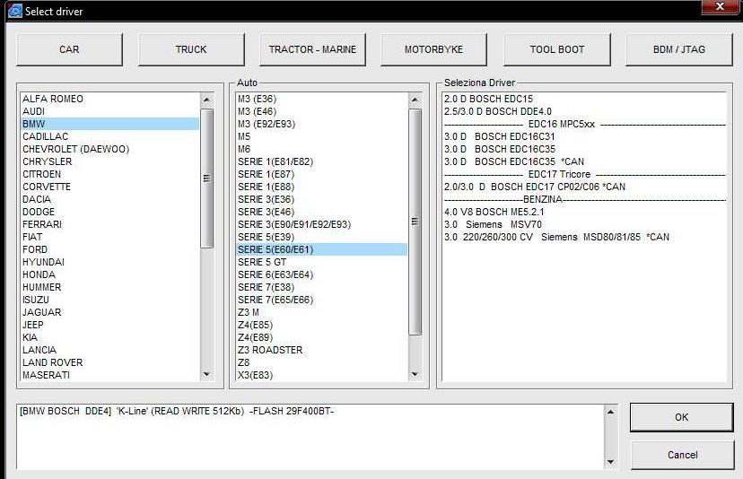Click brand list scroll up arrow
743x479 pixels.
[x=206, y=100]
